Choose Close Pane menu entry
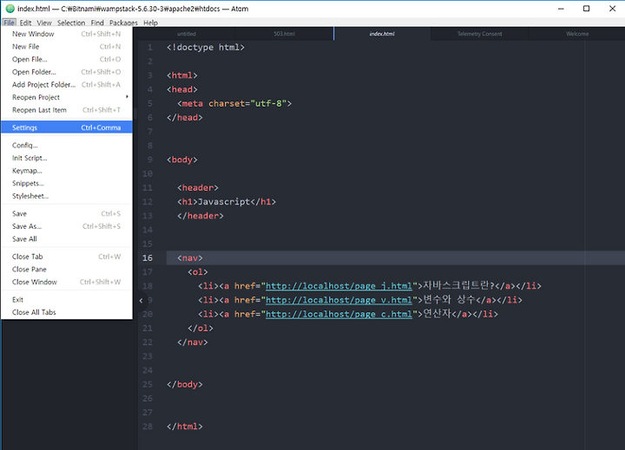The width and height of the screenshot is (625, 450). 67,270
